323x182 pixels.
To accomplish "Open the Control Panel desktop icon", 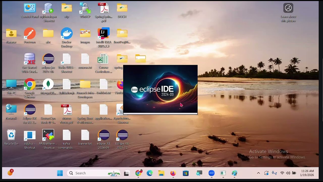I will [x=30, y=11].
